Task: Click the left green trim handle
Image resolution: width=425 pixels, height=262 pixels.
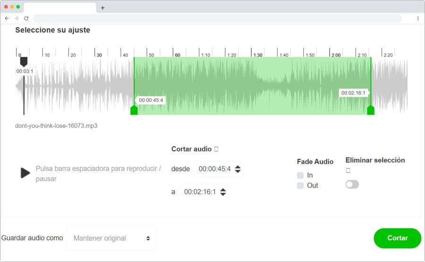Action: coord(134,110)
